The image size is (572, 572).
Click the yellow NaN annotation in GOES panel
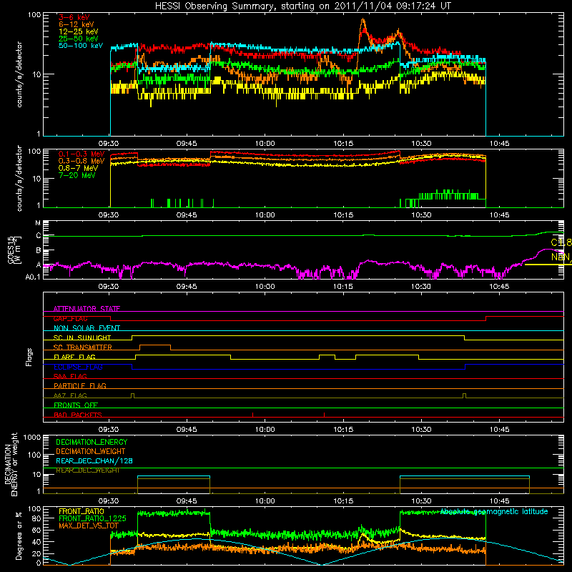[x=561, y=257]
